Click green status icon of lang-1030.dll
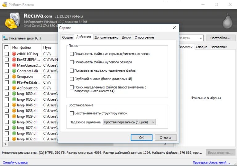237x166 pixels. click(x=14, y=93)
